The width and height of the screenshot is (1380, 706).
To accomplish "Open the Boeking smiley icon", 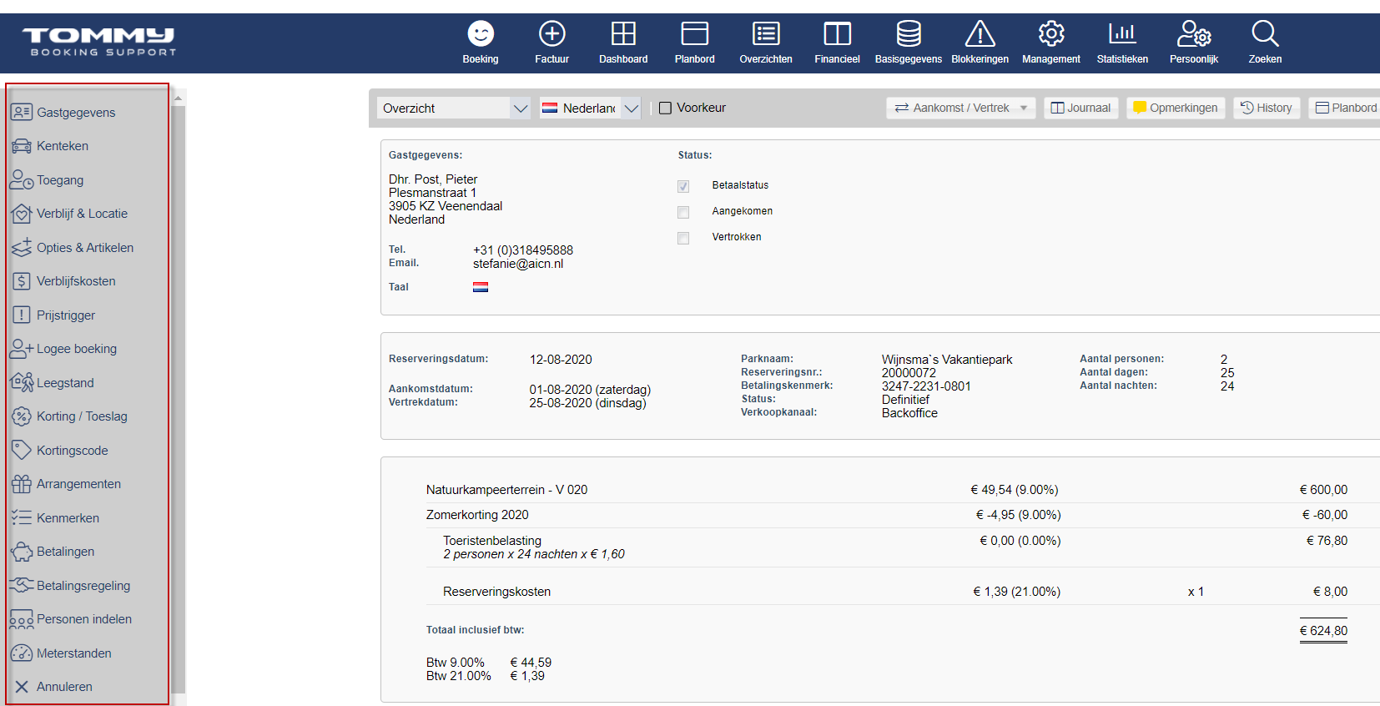I will 481,33.
